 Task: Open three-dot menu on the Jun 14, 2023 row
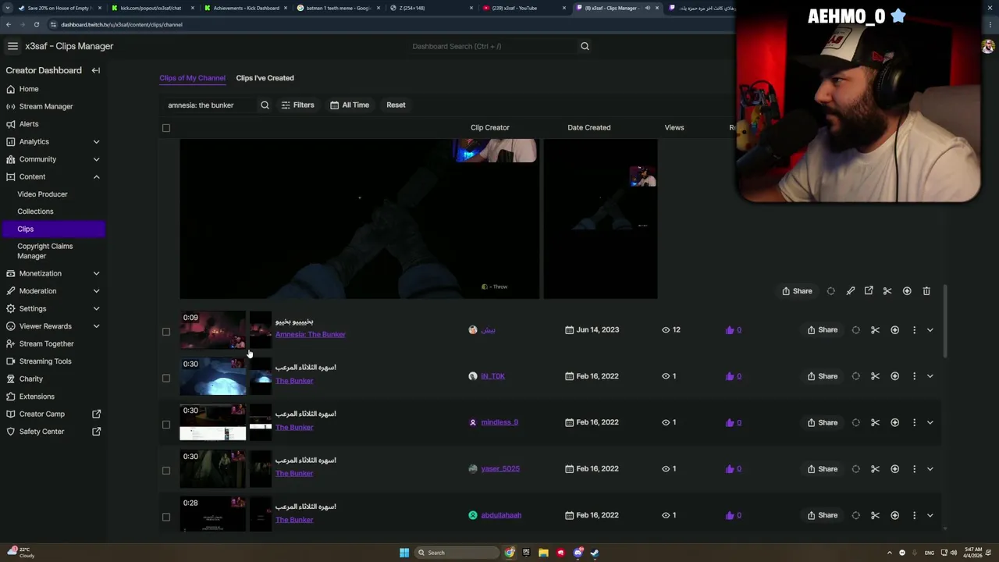914,330
